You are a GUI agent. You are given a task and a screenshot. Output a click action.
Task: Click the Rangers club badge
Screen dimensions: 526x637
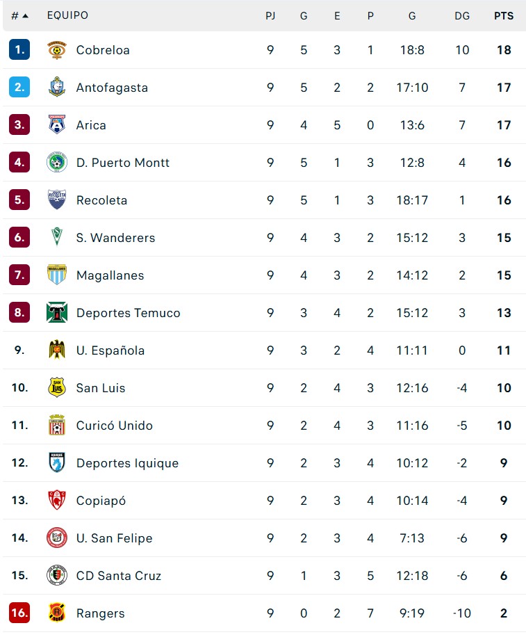[x=57, y=613]
